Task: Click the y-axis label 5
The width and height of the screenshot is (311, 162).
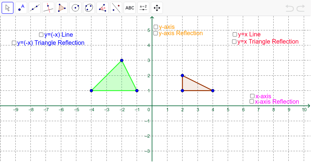Action: pos(148,30)
